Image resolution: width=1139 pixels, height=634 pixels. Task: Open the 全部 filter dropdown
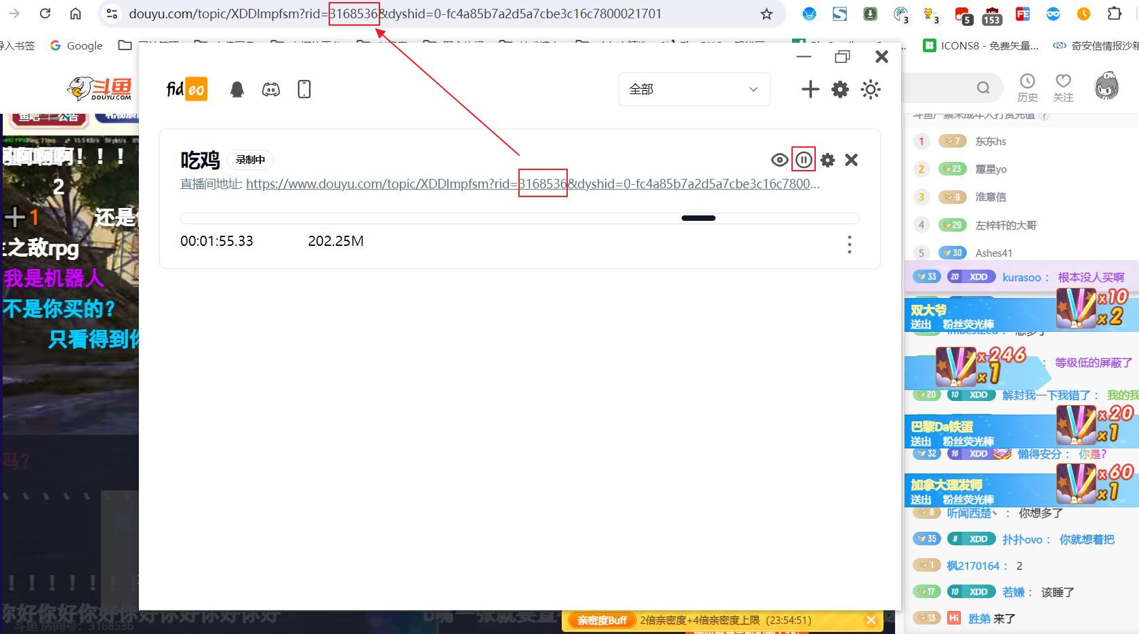[x=694, y=89]
